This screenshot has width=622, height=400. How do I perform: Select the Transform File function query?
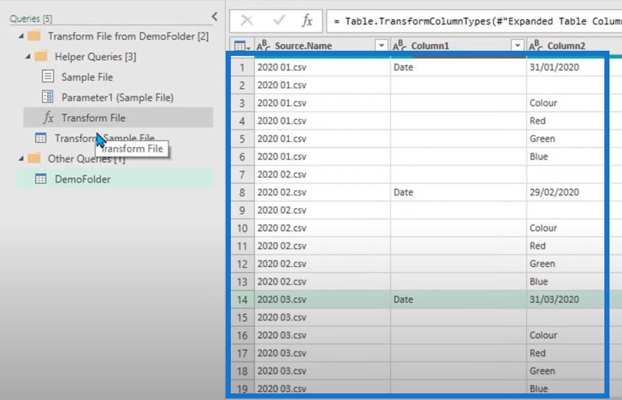pyautogui.click(x=118, y=118)
